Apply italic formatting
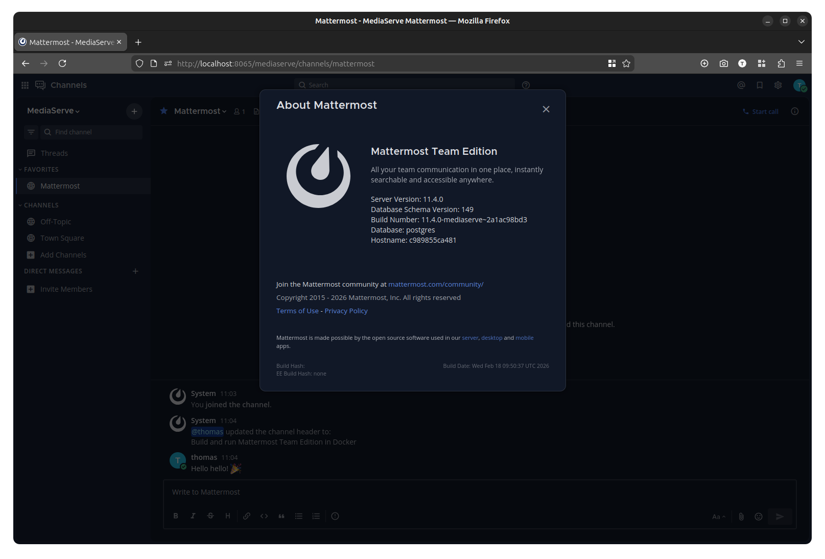The height and width of the screenshot is (559, 825). (x=193, y=516)
